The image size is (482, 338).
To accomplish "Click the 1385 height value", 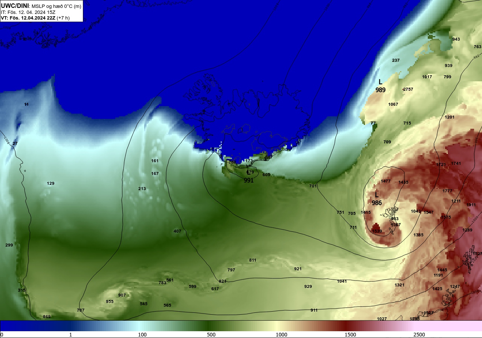I will click(418, 235).
